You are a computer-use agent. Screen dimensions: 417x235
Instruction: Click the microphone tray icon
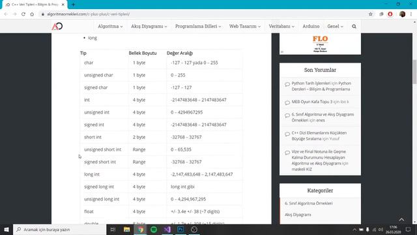point(367,230)
